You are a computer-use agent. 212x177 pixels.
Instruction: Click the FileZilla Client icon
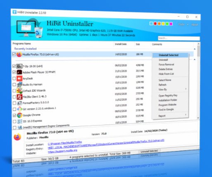tap(19, 97)
